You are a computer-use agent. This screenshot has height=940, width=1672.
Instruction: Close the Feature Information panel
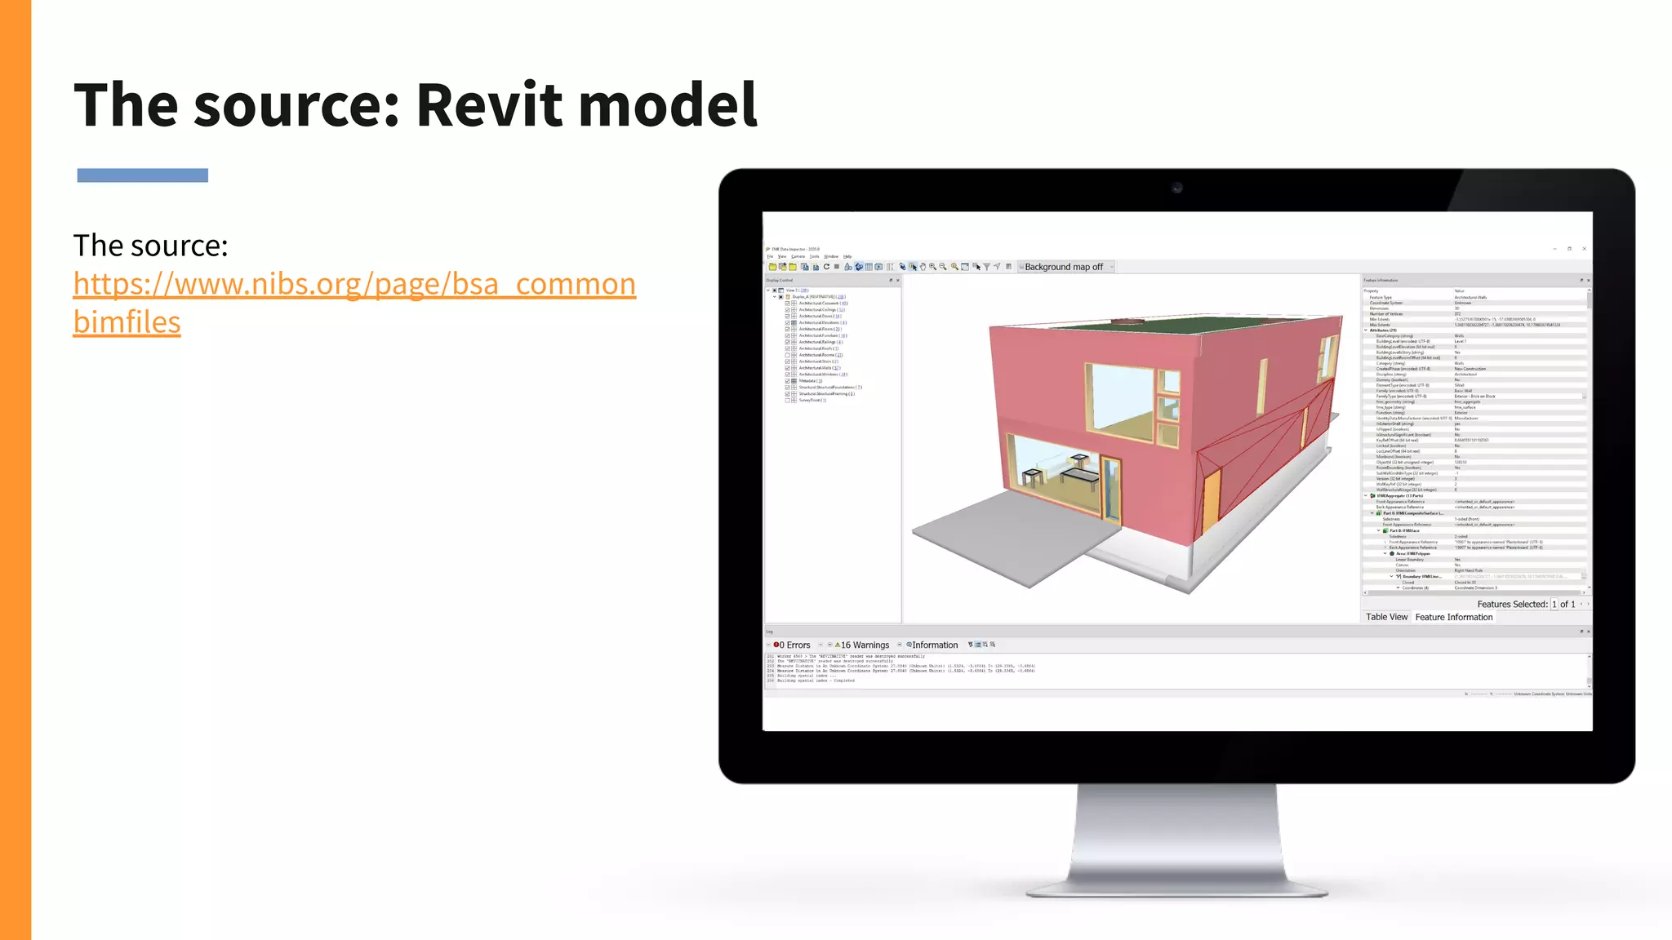(x=1588, y=280)
